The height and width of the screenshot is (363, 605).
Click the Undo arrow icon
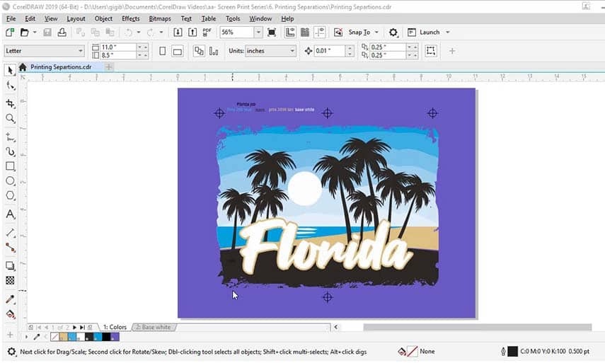coord(129,33)
